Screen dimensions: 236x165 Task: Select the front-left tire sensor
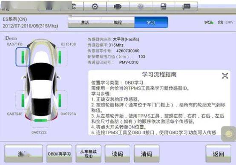pyautogui.click(x=23, y=57)
